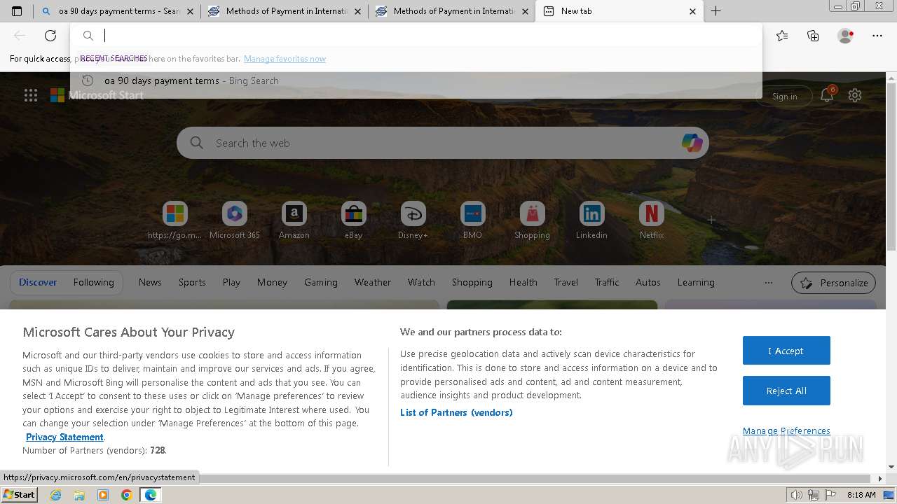The image size is (897, 504).
Task: Open the Disney+ quick link
Action: click(413, 220)
